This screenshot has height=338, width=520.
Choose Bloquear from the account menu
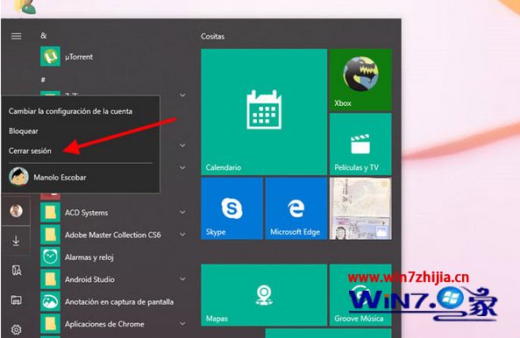(23, 131)
